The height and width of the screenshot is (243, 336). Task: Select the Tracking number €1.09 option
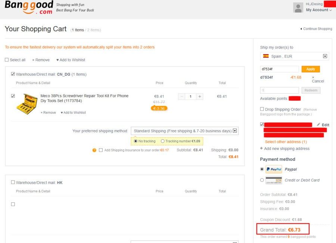coord(163,141)
